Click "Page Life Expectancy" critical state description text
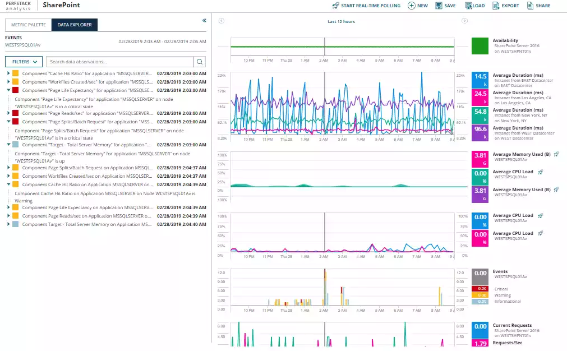 click(x=94, y=103)
